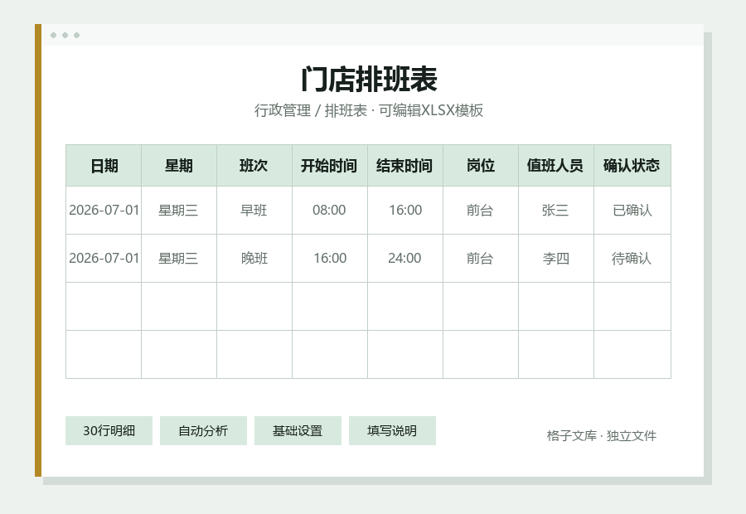
Task: Select the 确认状态 column header
Action: click(632, 166)
